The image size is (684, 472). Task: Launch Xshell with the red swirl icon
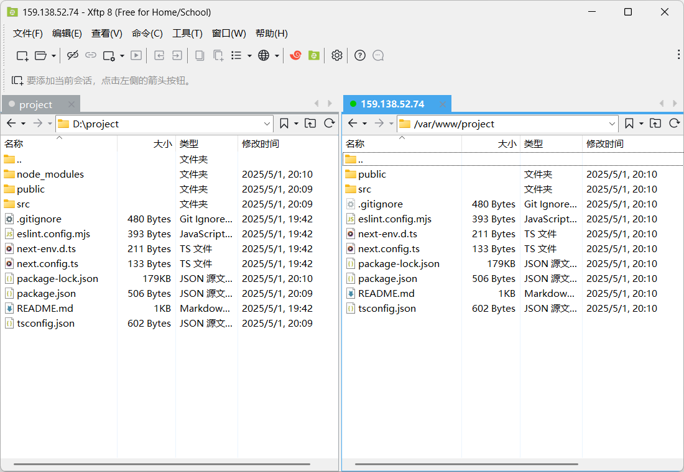coord(296,55)
